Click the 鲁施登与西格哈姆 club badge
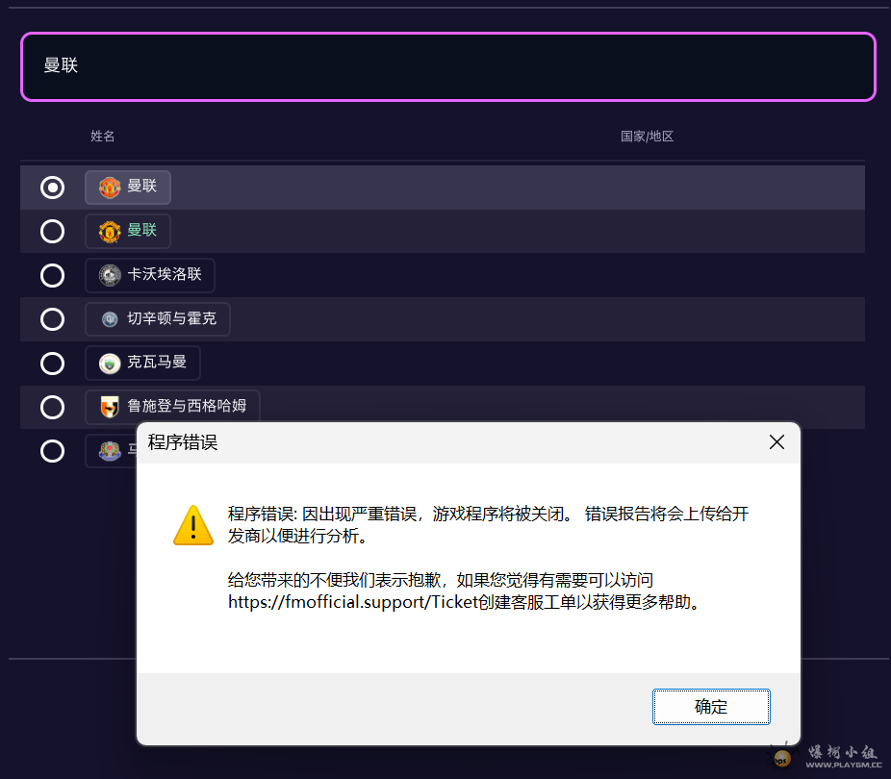This screenshot has width=891, height=779. 110,407
